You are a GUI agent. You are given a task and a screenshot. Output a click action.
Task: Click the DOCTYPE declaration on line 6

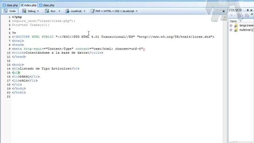click(x=113, y=37)
